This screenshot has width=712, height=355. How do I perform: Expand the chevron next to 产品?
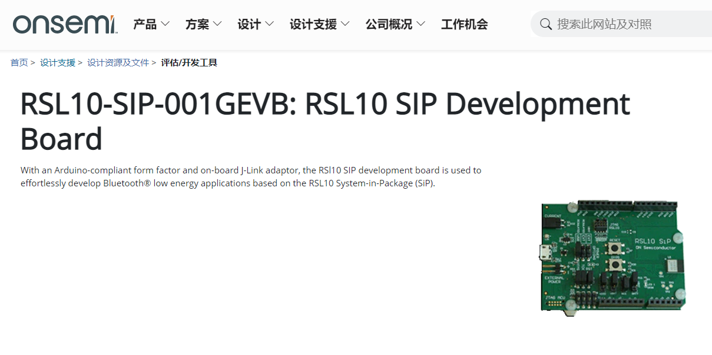165,24
